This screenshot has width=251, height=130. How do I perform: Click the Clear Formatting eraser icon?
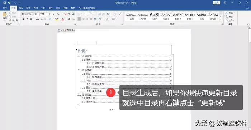[65, 14]
